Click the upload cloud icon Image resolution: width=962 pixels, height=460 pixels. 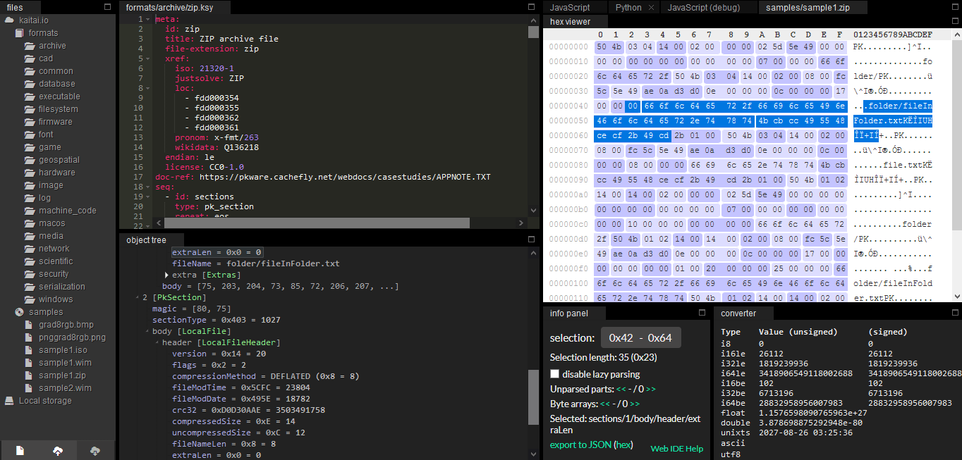click(58, 450)
